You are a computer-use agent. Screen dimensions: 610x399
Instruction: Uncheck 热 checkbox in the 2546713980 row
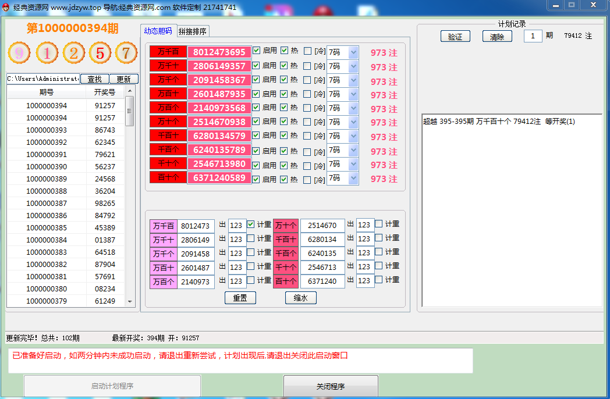(x=284, y=165)
